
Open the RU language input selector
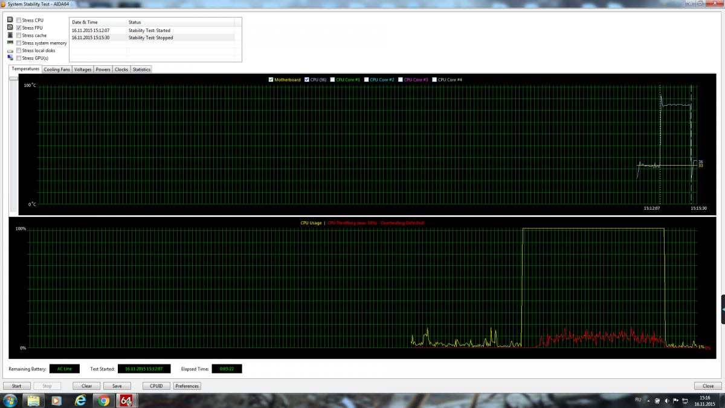tap(638, 400)
